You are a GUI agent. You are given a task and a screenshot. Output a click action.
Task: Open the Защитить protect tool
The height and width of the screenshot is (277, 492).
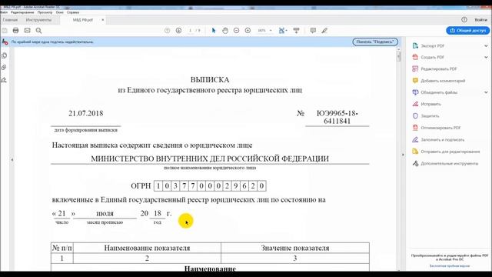(x=430, y=116)
